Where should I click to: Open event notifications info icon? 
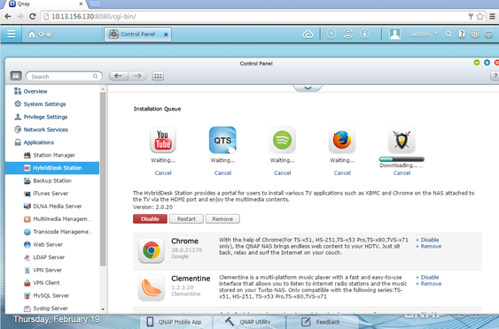(x=364, y=34)
